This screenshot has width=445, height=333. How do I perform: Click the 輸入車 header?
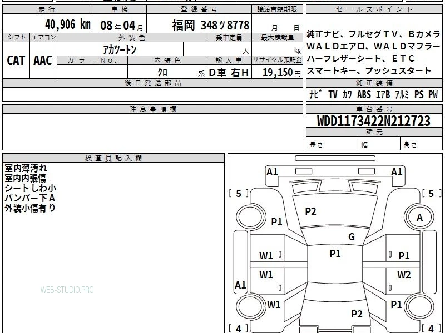pos(229,60)
